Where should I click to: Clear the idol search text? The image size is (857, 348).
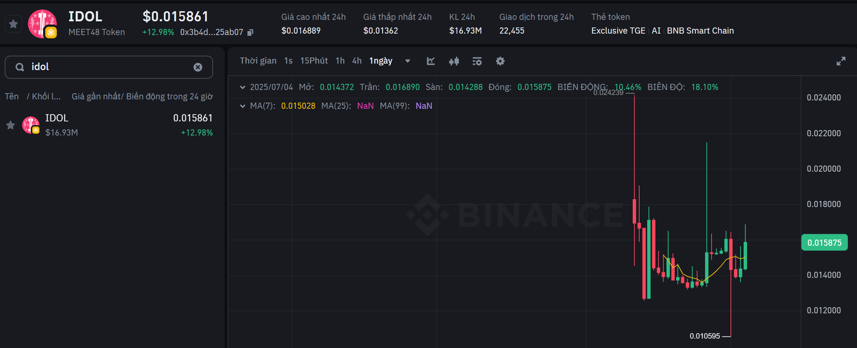tap(198, 67)
